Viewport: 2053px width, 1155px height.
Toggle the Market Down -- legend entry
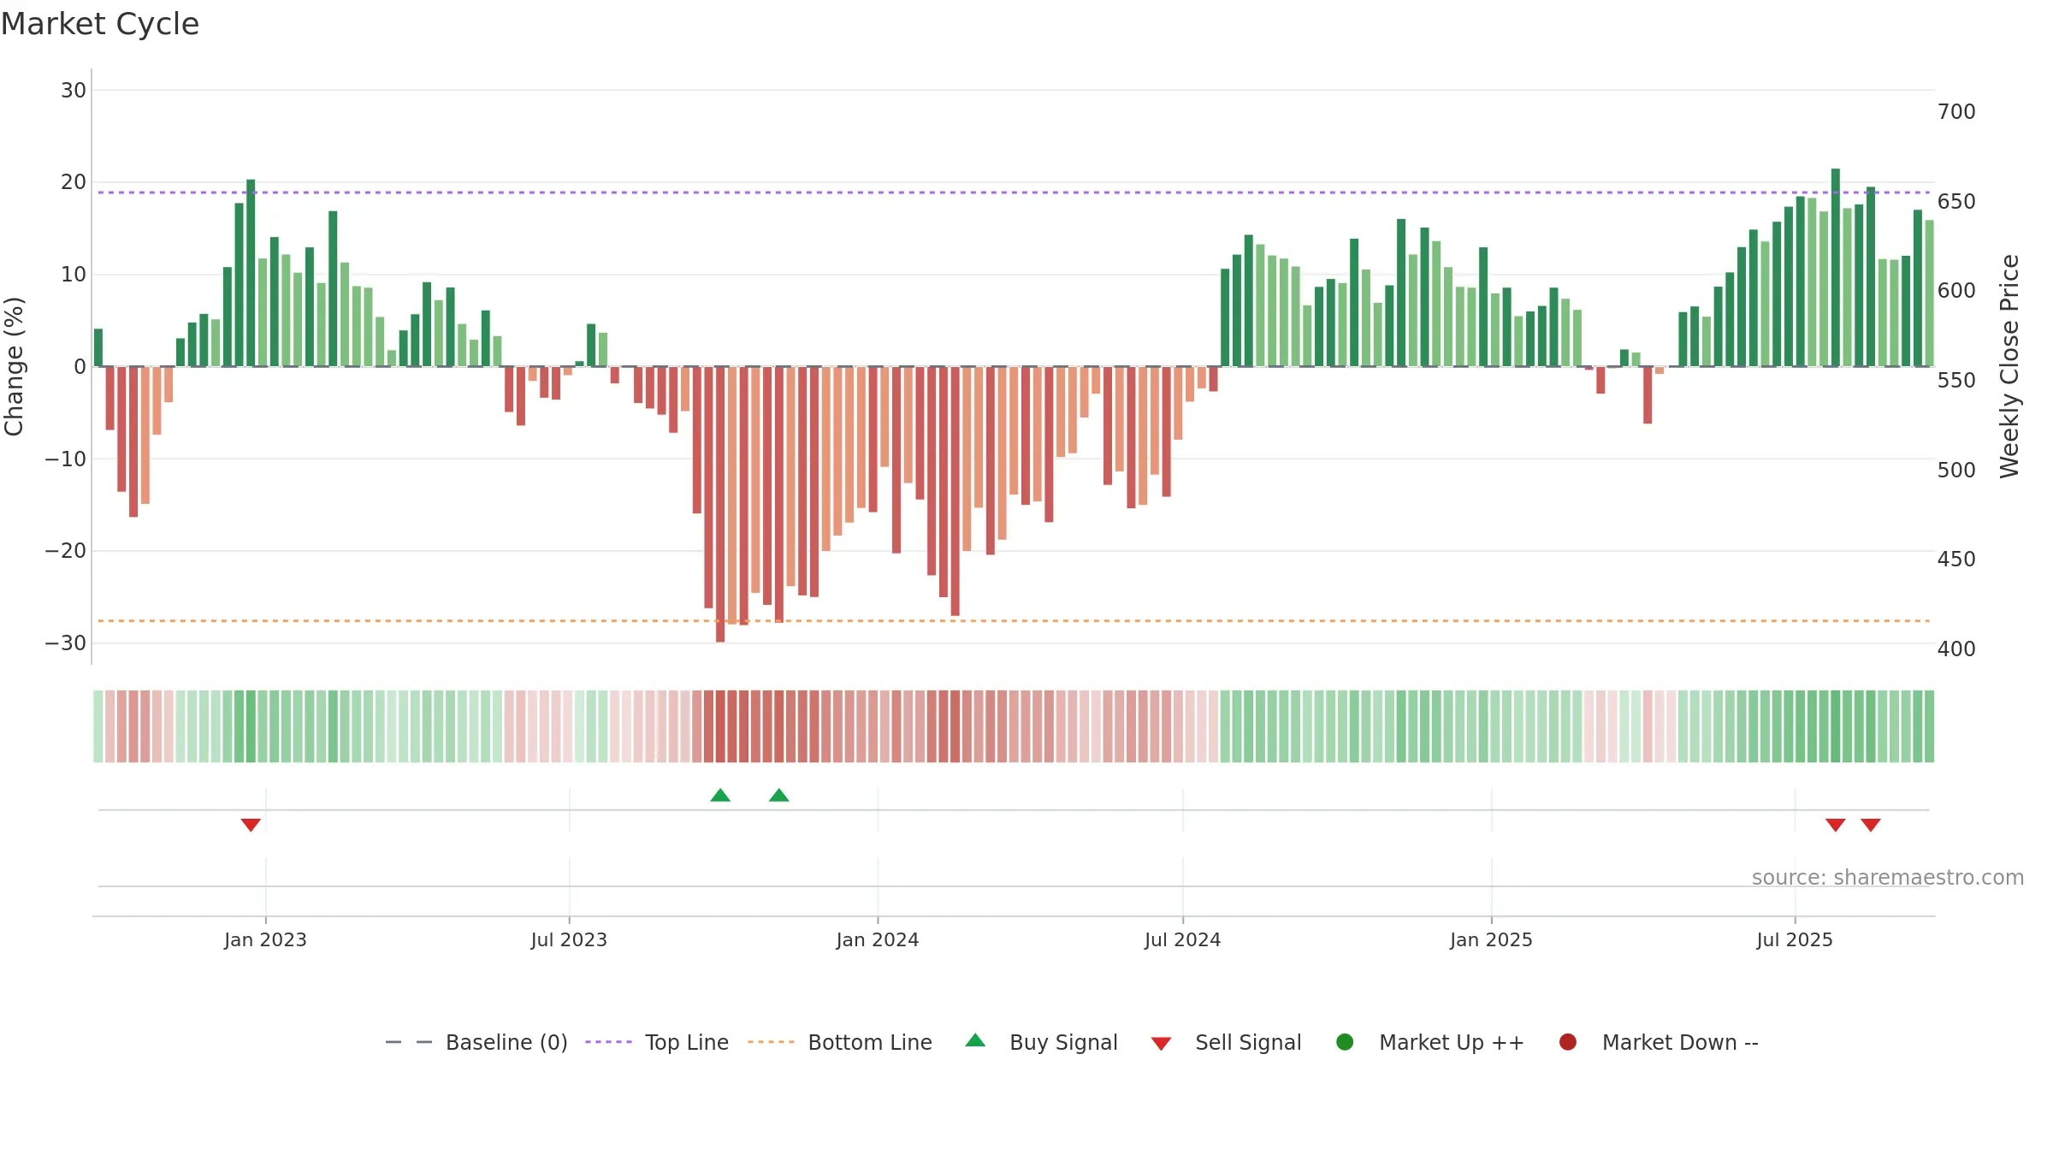coord(1658,1042)
